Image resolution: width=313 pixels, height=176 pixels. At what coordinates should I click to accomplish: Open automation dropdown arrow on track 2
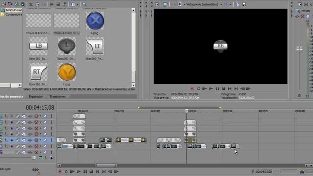point(40,122)
